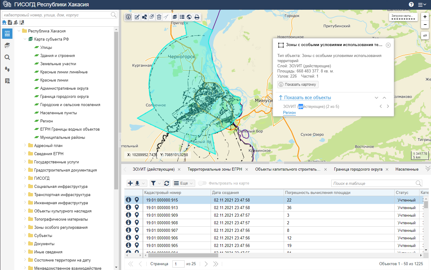Click the 'Показать карточку' button
This screenshot has height=270, width=431.
tap(298, 85)
